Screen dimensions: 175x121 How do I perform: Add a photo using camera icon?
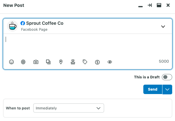click(36, 62)
